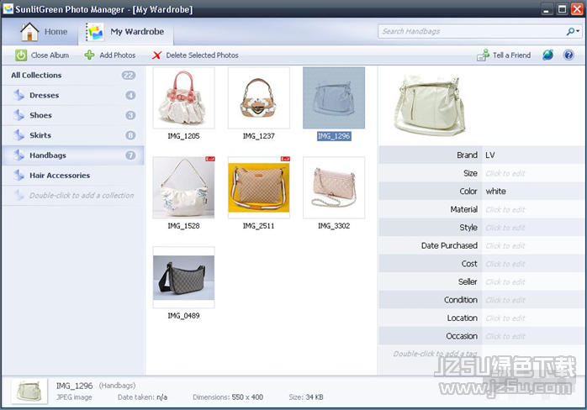Select All Collections in sidebar
587x410 pixels.
tap(73, 75)
